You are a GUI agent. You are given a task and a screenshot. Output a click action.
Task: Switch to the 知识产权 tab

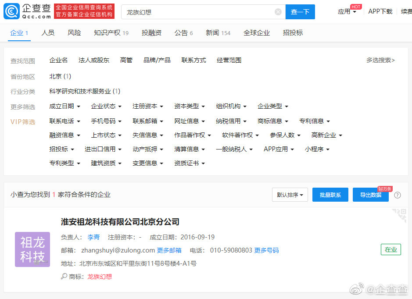pyautogui.click(x=111, y=33)
